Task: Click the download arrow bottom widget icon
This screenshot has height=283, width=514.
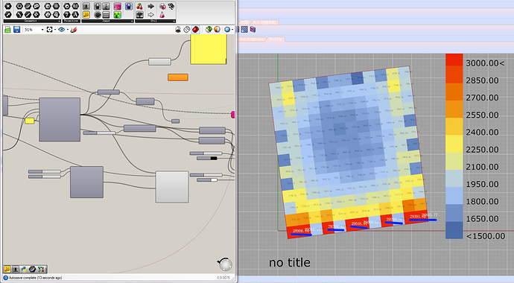Action: point(16,270)
